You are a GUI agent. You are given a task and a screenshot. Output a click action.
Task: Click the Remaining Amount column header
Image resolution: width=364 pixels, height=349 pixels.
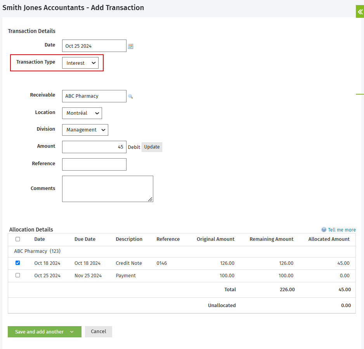[x=271, y=239]
